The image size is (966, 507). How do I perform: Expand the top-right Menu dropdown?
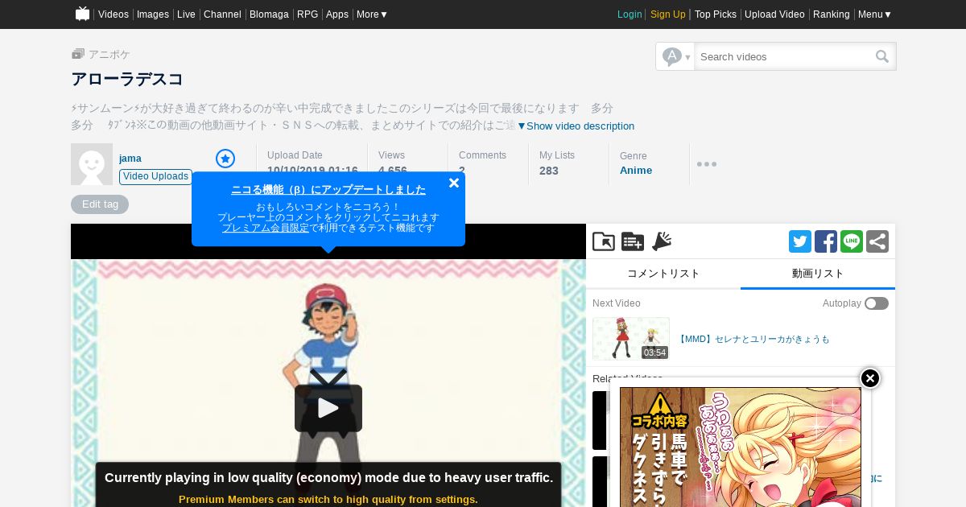(875, 14)
